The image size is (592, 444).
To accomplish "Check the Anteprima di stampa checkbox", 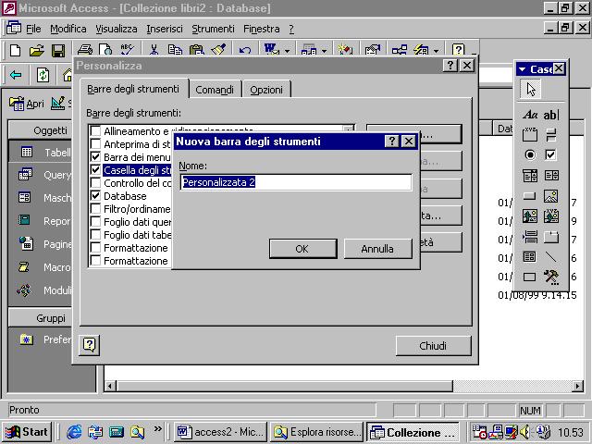I will tap(95, 144).
